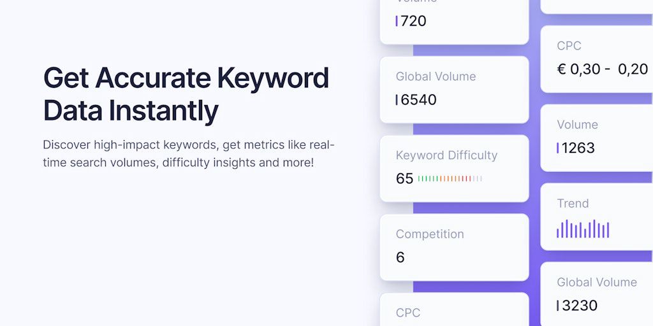This screenshot has height=326, width=653.
Task: Click the CPC label above the euro range
Action: [x=569, y=46]
